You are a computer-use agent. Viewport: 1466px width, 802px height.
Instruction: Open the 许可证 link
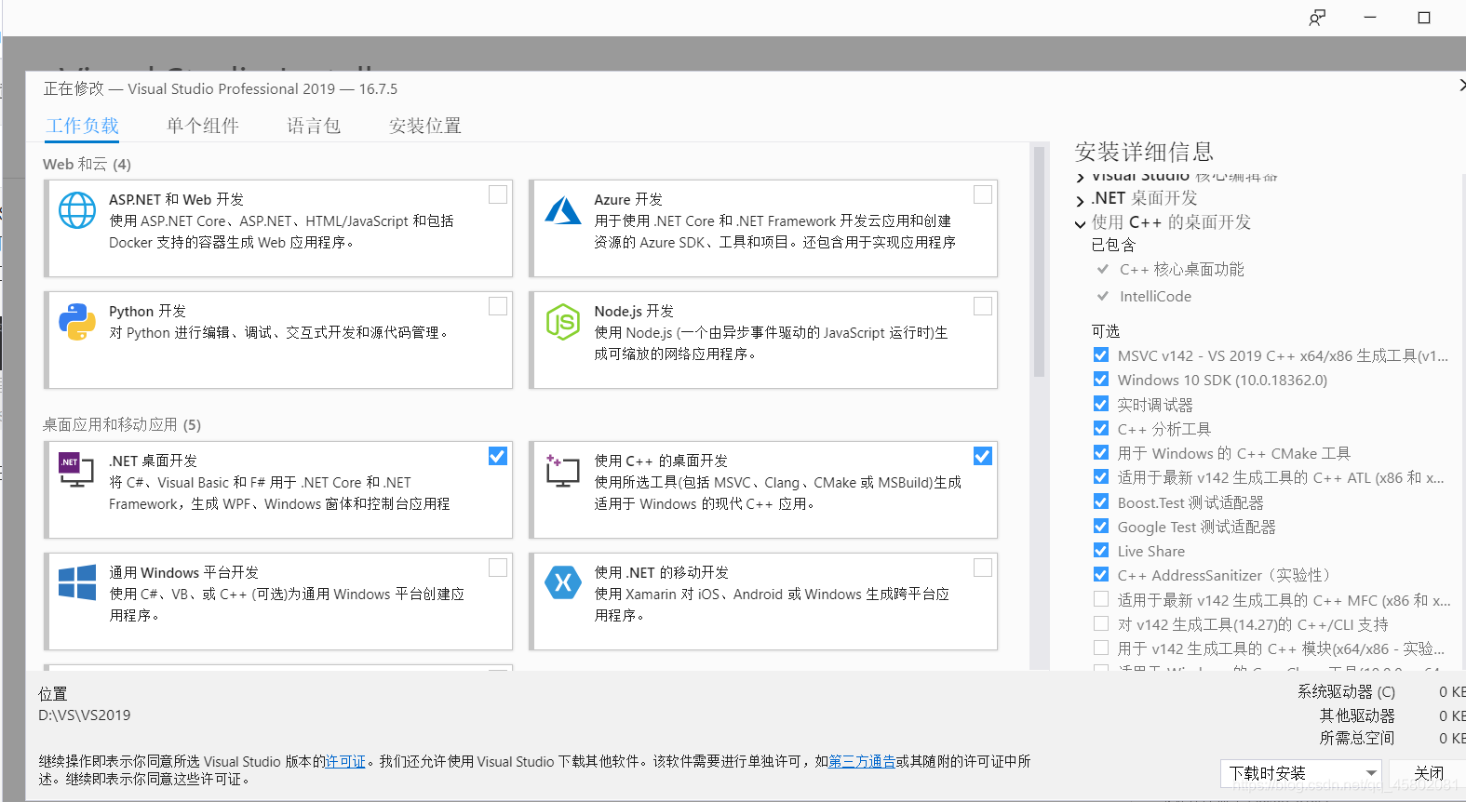pos(345,761)
